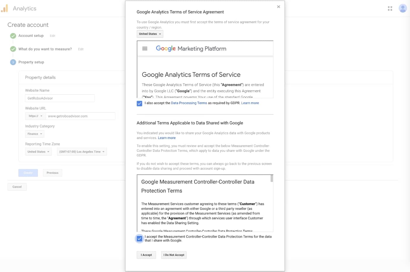Open the United States country dropdown in dialog
Image resolution: width=410 pixels, height=272 pixels.
coord(150,34)
